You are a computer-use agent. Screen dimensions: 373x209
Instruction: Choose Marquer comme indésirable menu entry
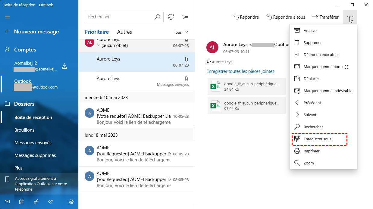(x=328, y=91)
